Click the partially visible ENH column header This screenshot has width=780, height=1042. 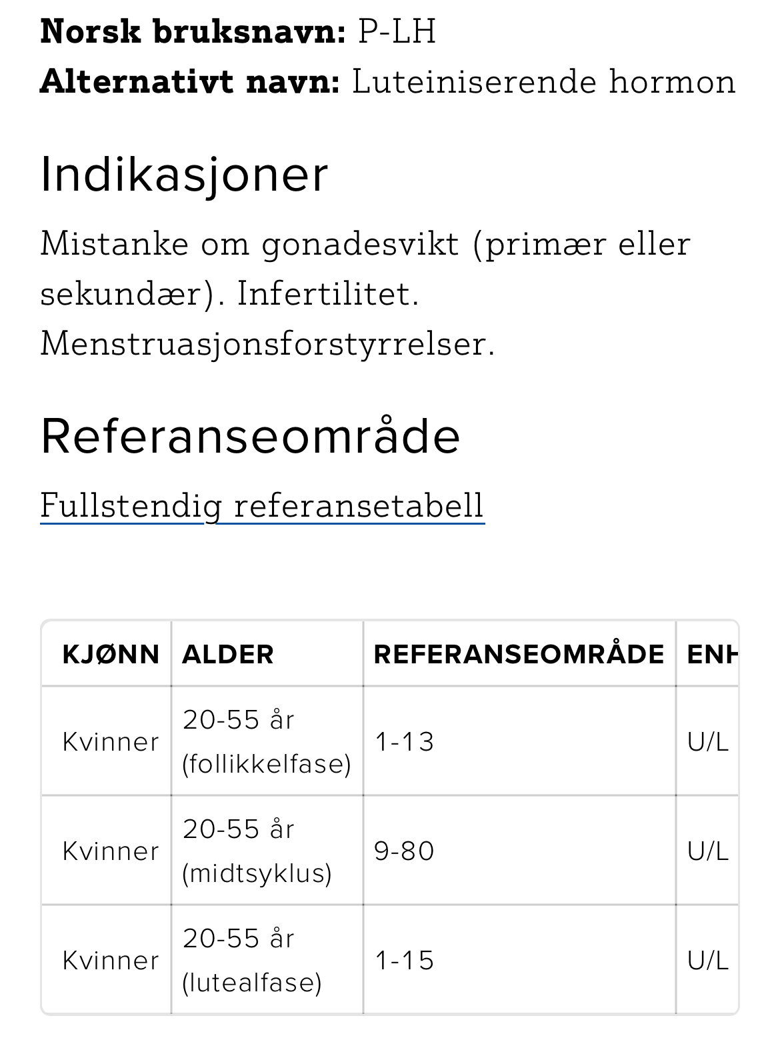(x=711, y=655)
